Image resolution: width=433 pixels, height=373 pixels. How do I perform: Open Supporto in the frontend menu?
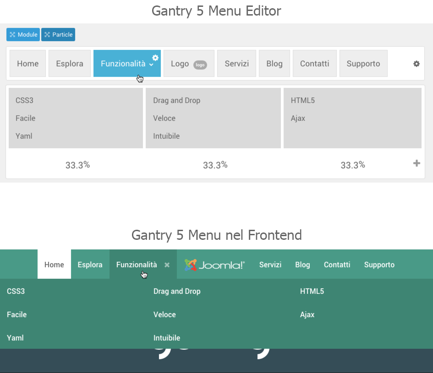point(379,265)
